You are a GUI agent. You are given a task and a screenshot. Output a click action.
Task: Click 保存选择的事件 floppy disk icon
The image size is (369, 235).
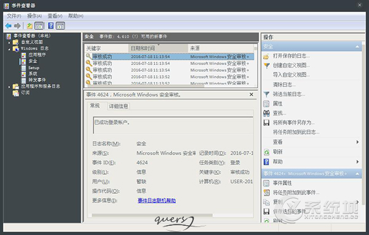(266, 212)
